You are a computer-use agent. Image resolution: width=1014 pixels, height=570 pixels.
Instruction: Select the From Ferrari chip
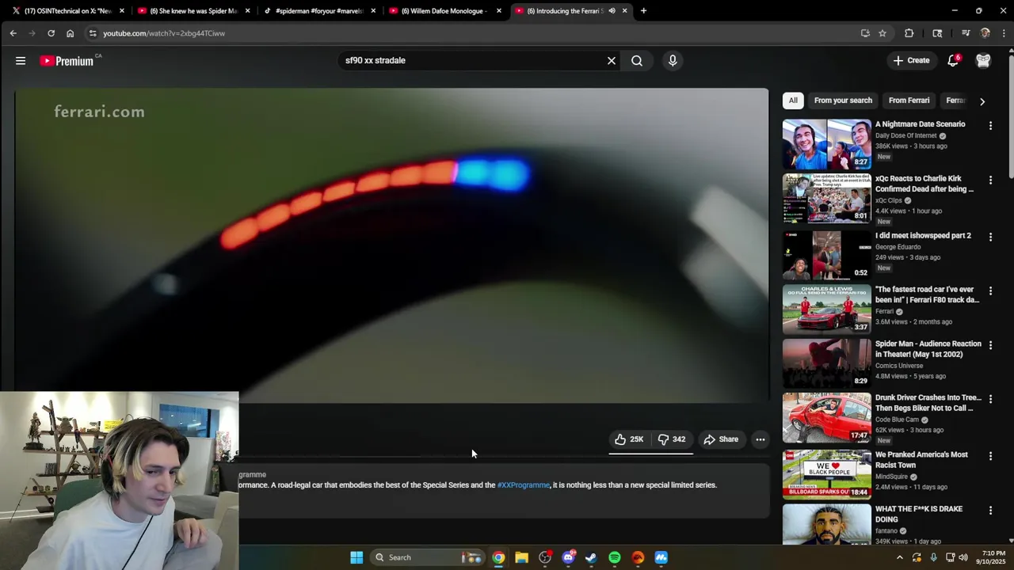click(x=909, y=101)
